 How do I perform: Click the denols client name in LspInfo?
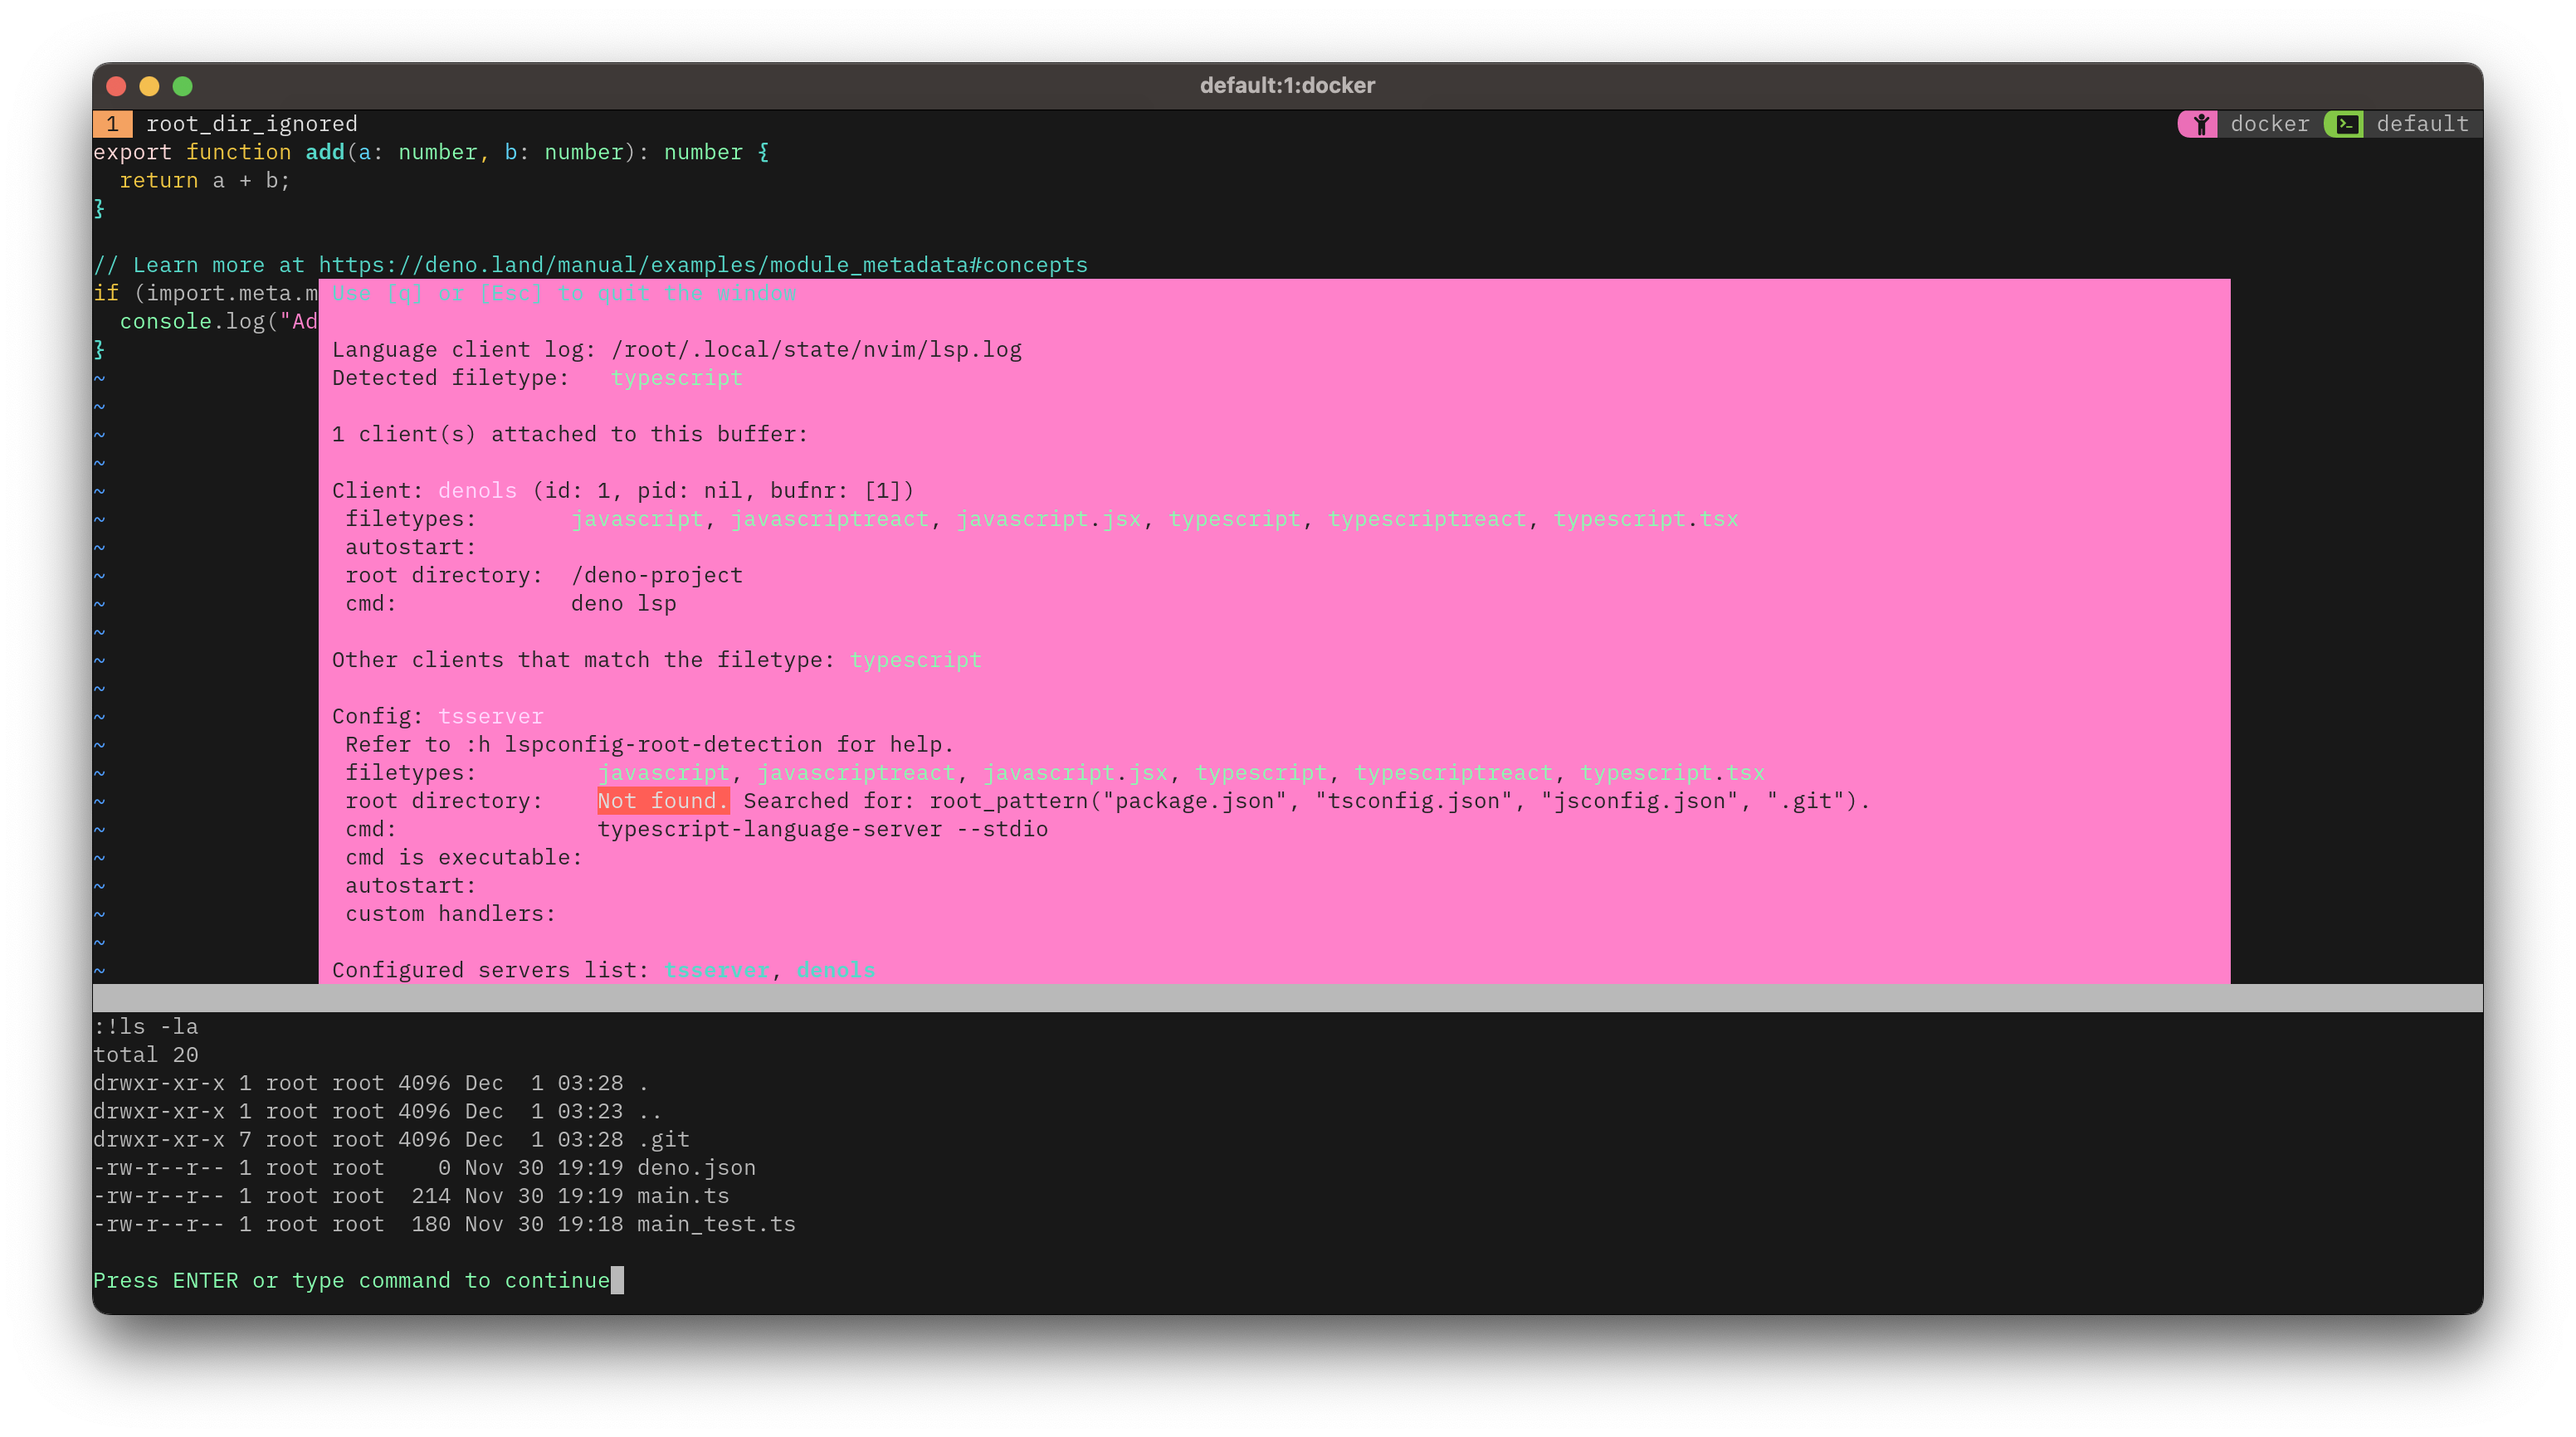pyautogui.click(x=477, y=490)
